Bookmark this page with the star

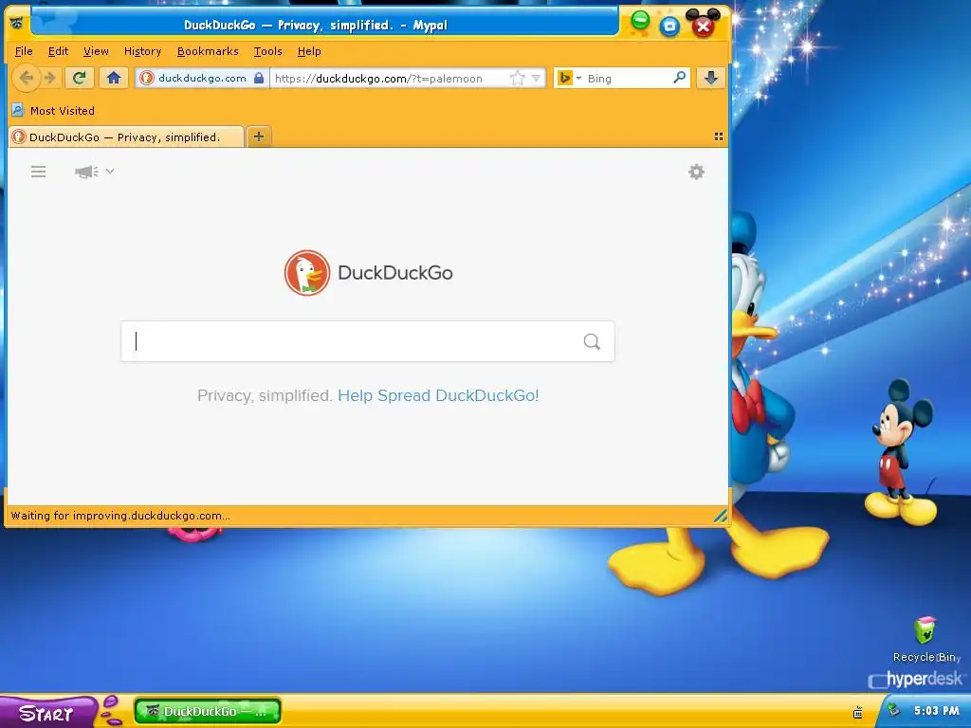click(x=517, y=78)
